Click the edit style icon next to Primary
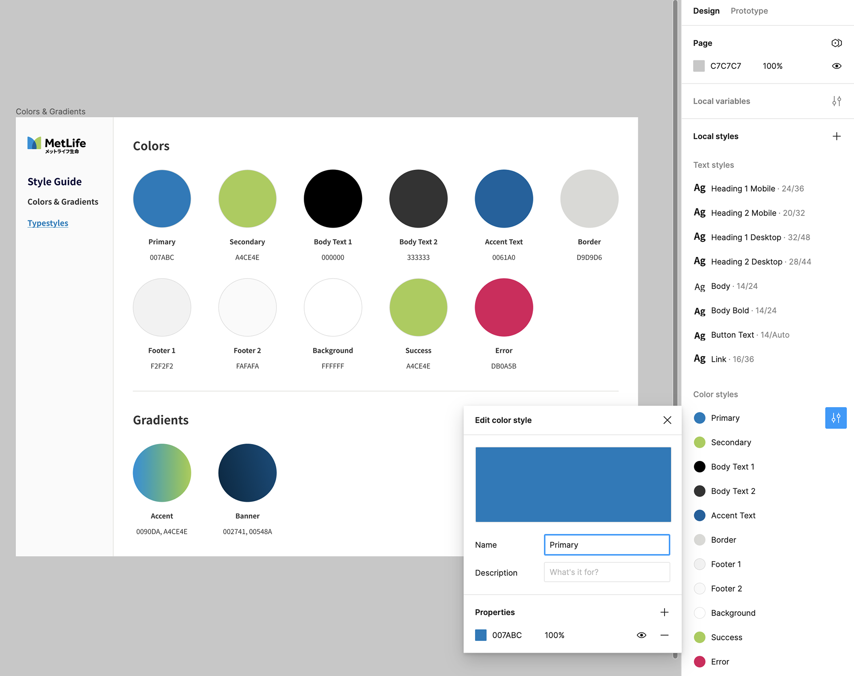The image size is (854, 676). (835, 418)
